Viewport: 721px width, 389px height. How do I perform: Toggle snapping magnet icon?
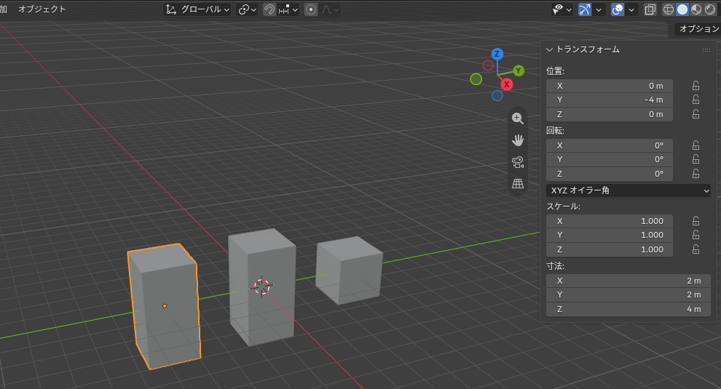[269, 9]
